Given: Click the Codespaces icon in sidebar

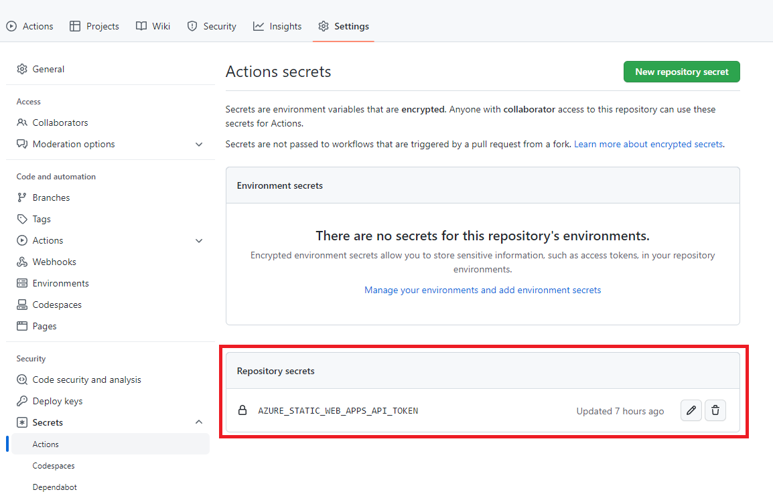Looking at the screenshot, I should [22, 305].
